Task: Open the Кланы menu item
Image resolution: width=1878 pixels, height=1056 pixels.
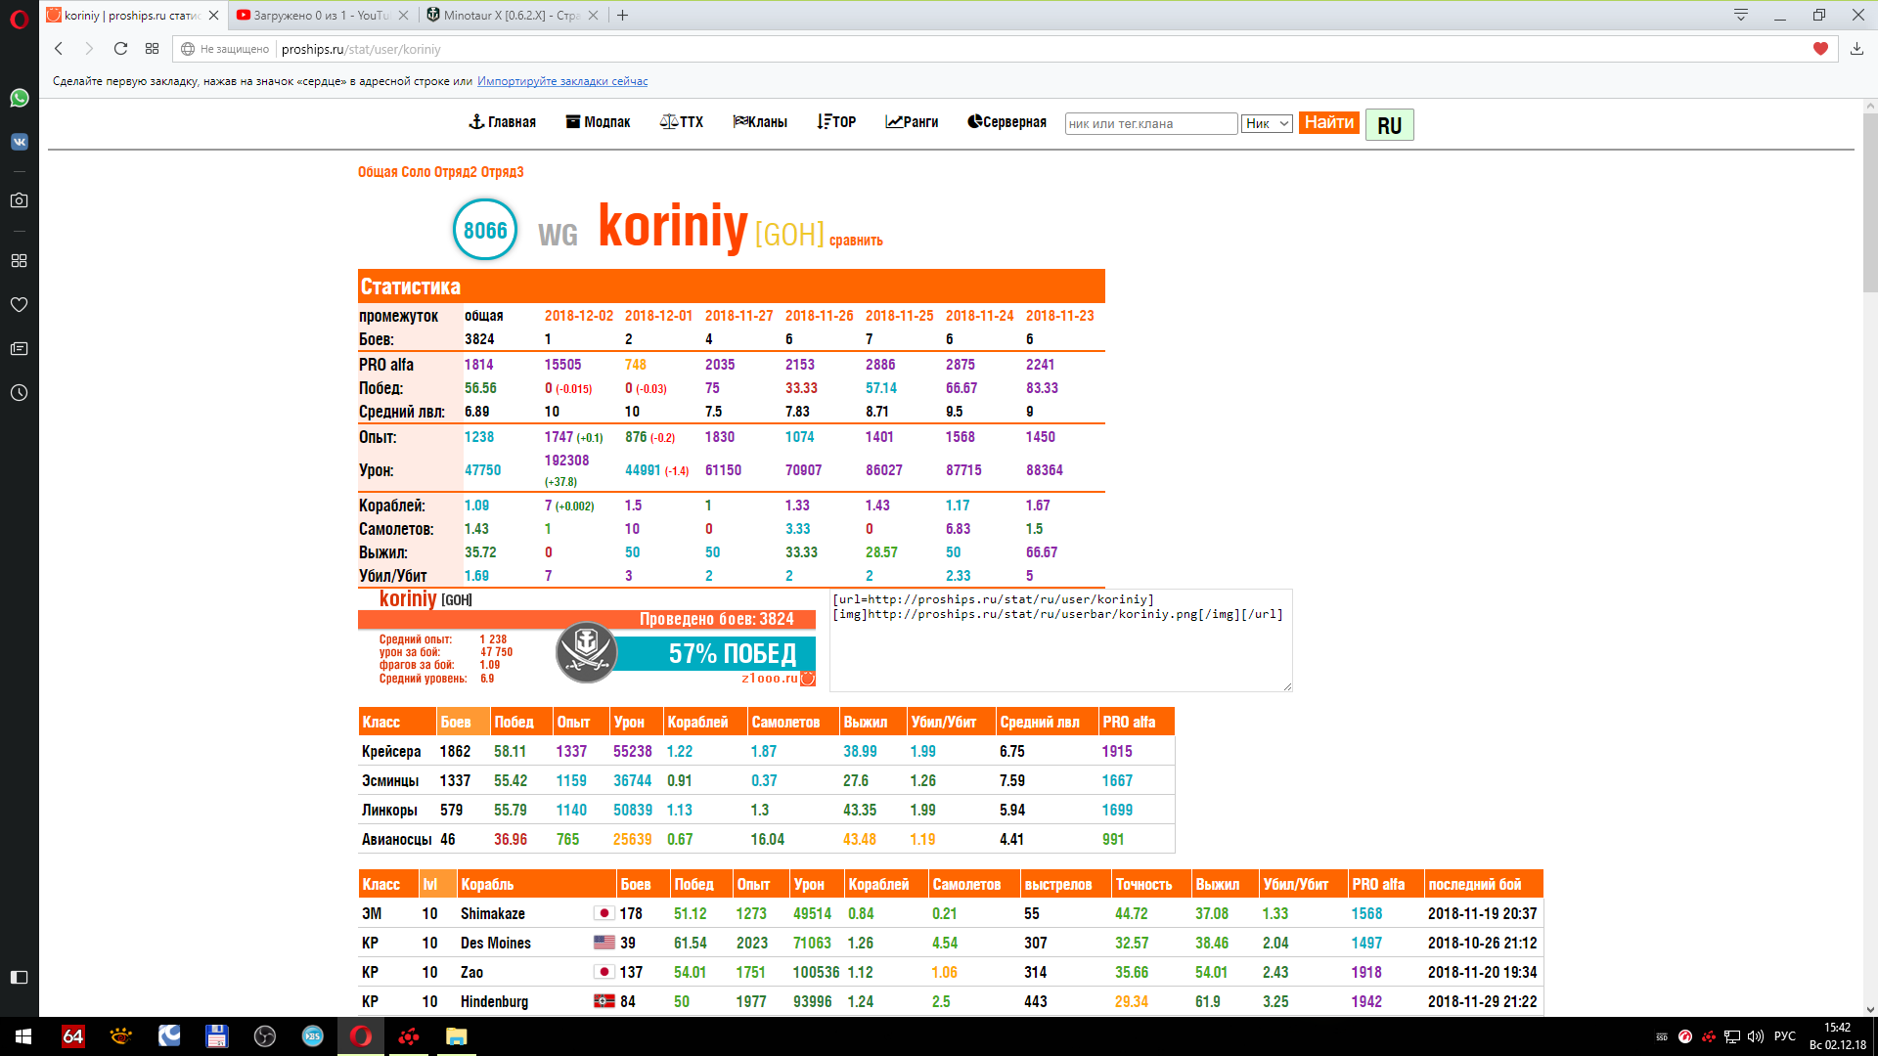Action: pos(760,122)
